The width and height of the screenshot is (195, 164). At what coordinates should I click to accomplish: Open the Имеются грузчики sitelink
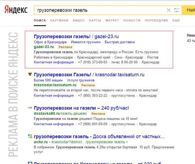pos(86,42)
